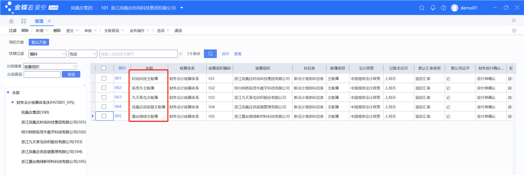This screenshot has width=524, height=175.
Task: Click the demo01 user avatar
Action: [455, 8]
